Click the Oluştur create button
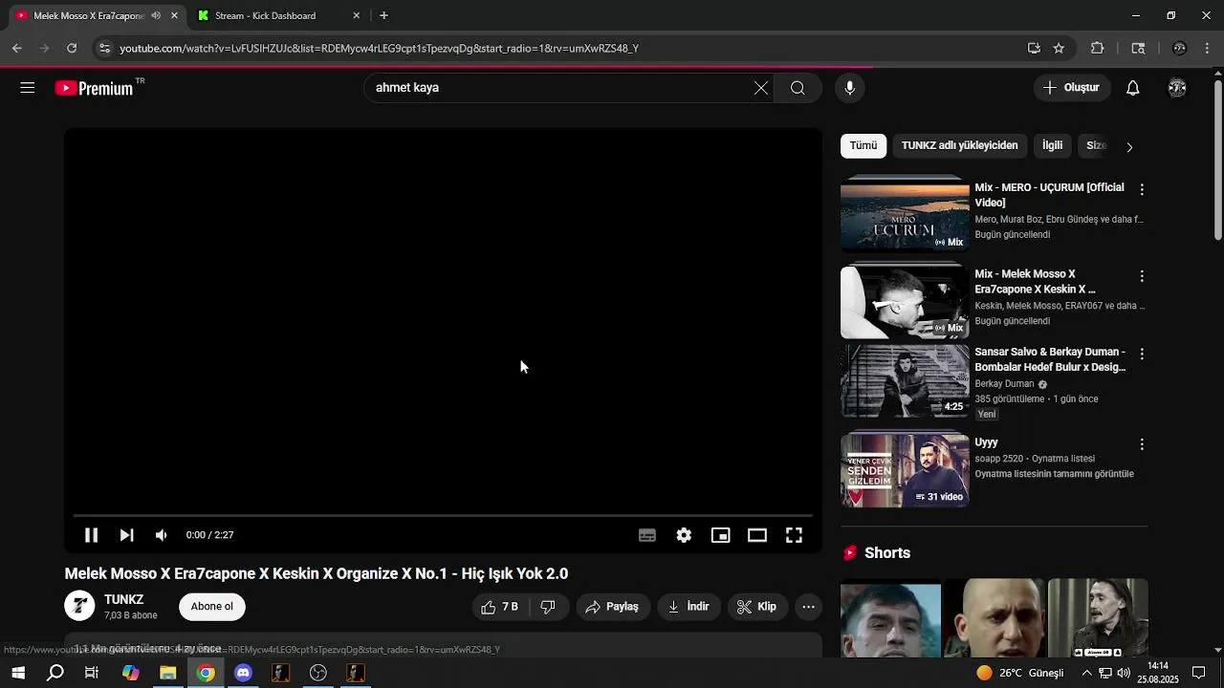The height and width of the screenshot is (688, 1224). [x=1072, y=88]
